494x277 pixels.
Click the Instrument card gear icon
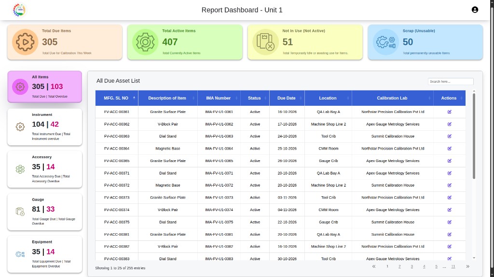(20, 126)
